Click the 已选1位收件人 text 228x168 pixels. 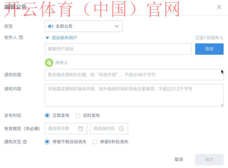(209, 38)
